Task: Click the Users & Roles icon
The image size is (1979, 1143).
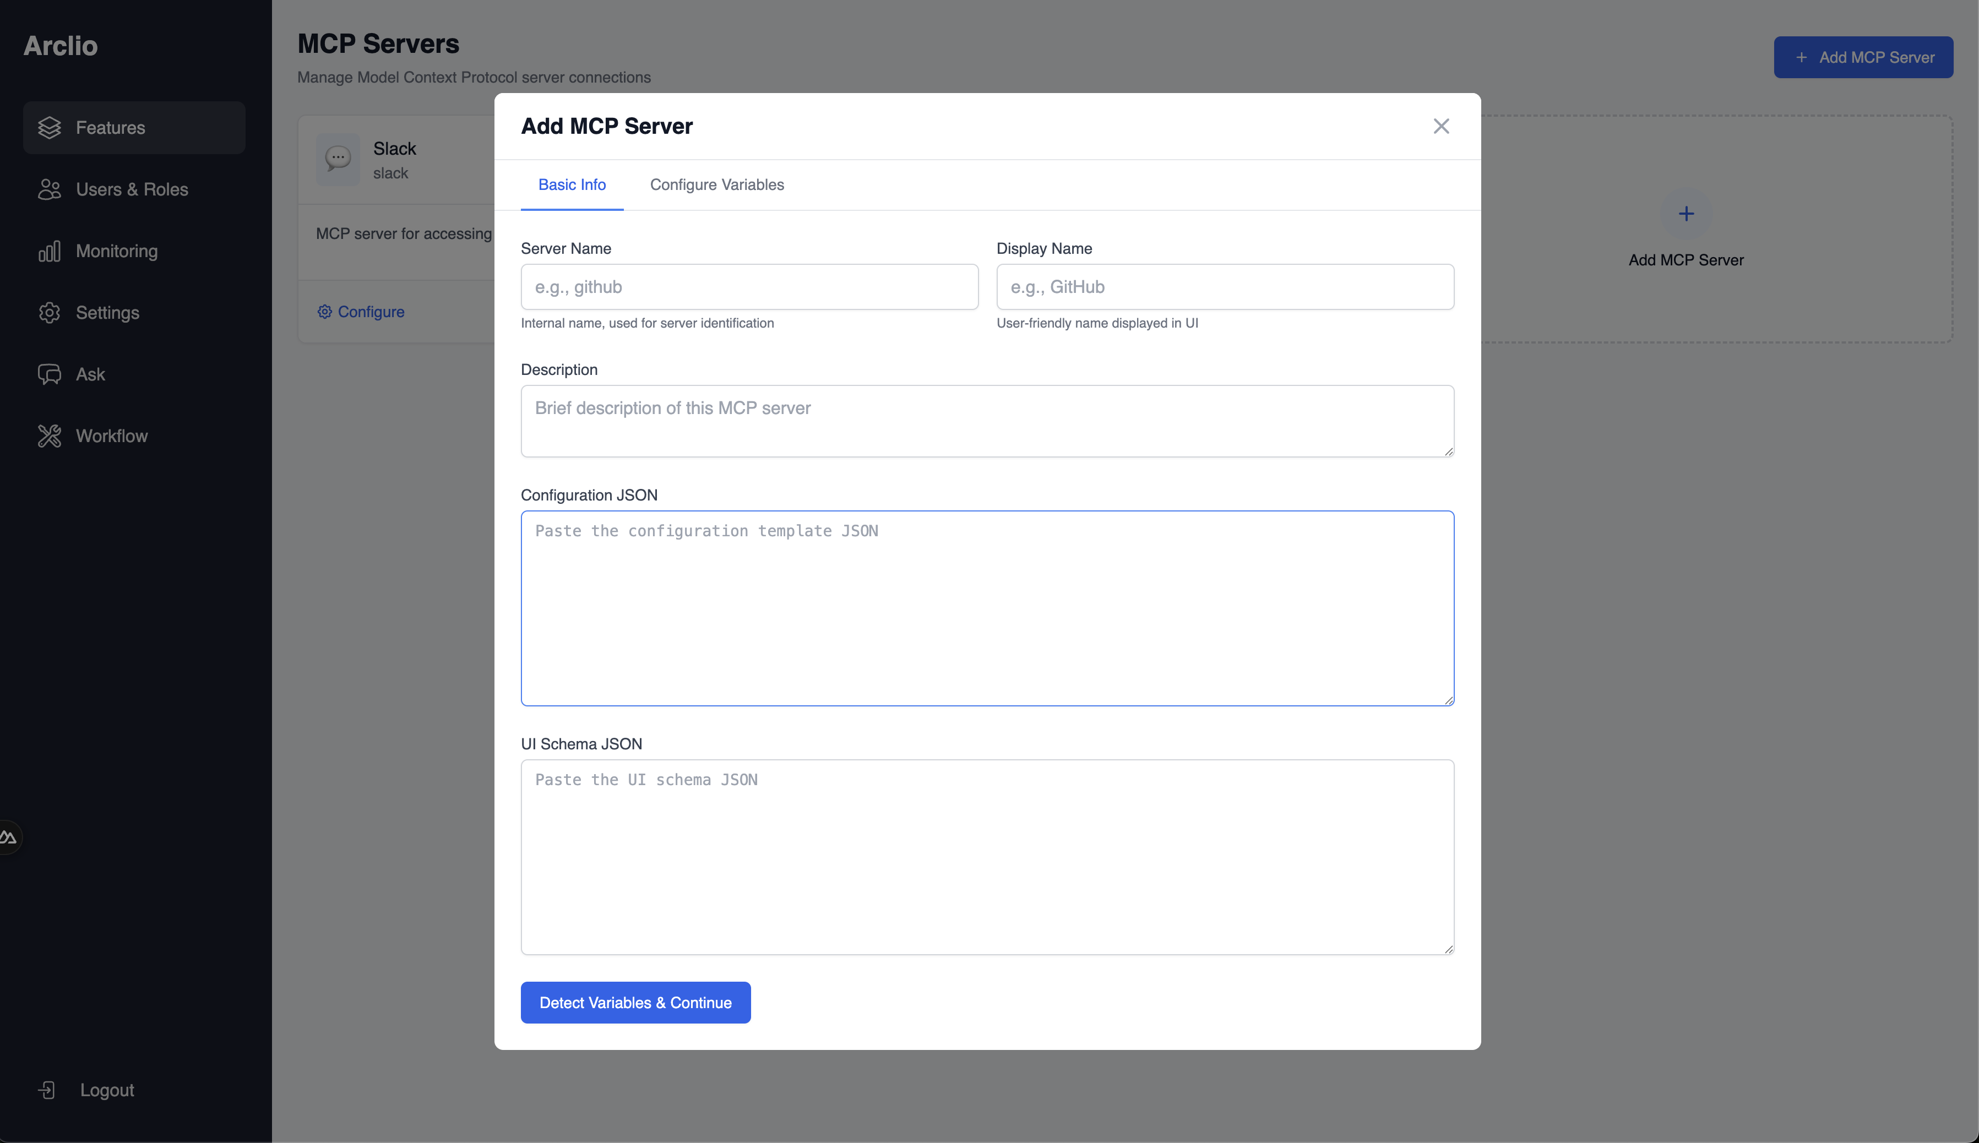Action: pos(50,189)
